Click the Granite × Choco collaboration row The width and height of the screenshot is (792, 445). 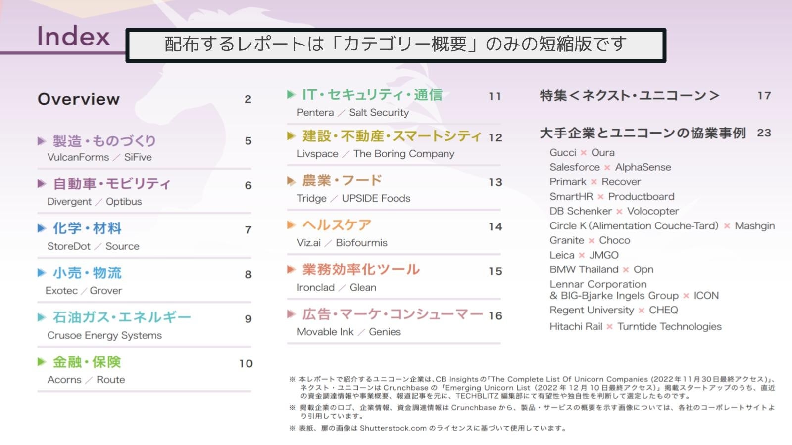590,240
